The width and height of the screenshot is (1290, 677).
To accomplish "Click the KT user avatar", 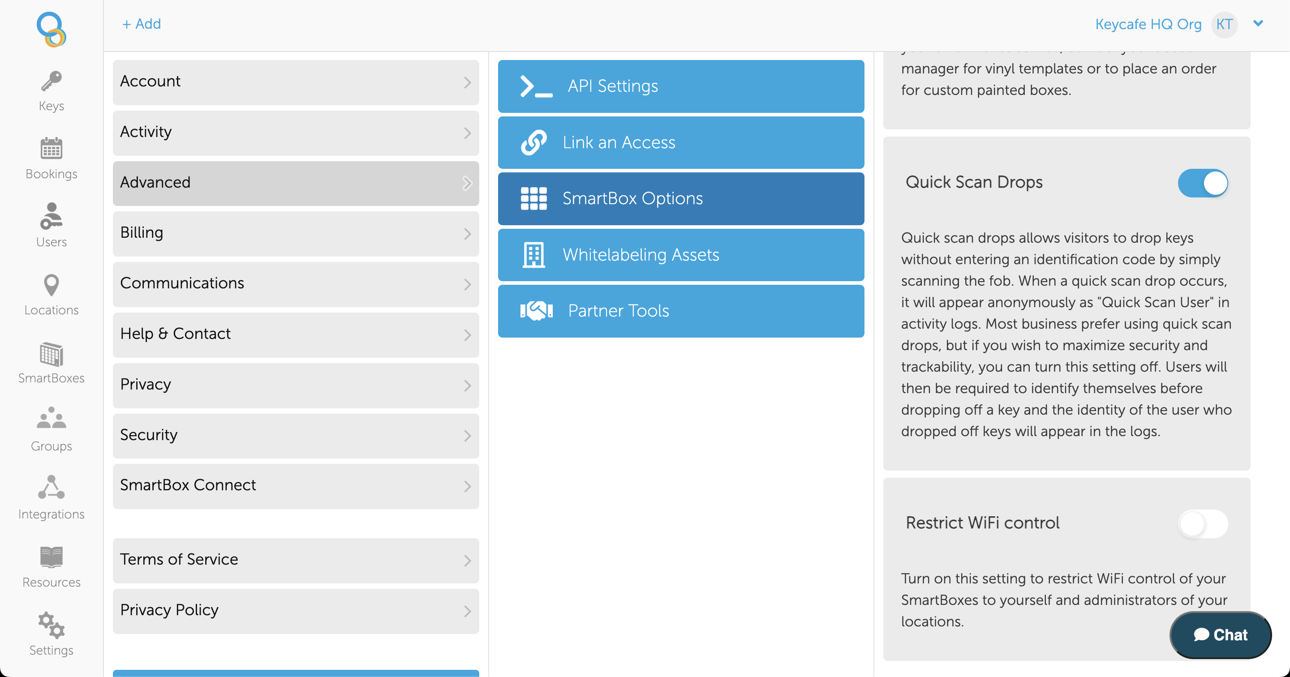I will click(x=1225, y=24).
